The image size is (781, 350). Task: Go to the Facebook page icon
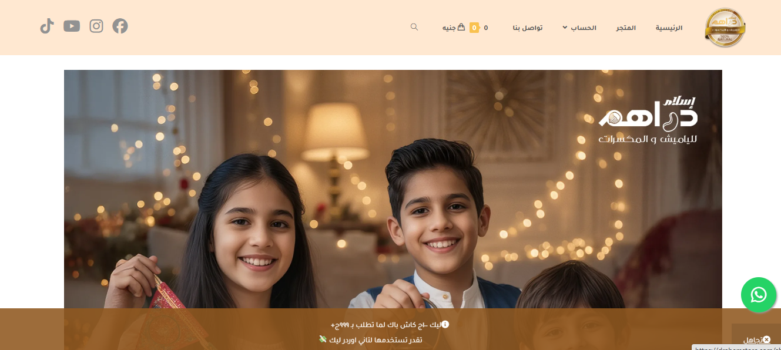click(x=120, y=26)
